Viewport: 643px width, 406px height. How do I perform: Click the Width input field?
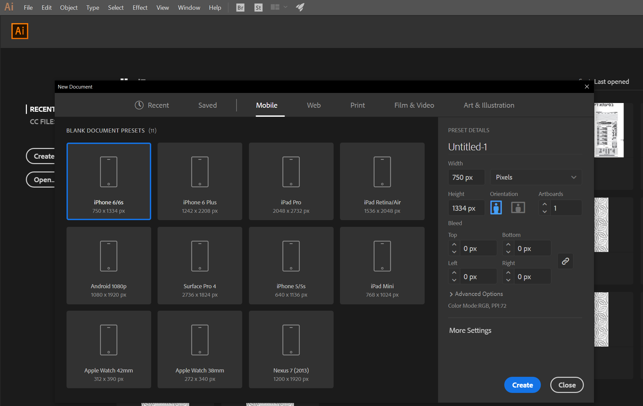click(x=466, y=177)
